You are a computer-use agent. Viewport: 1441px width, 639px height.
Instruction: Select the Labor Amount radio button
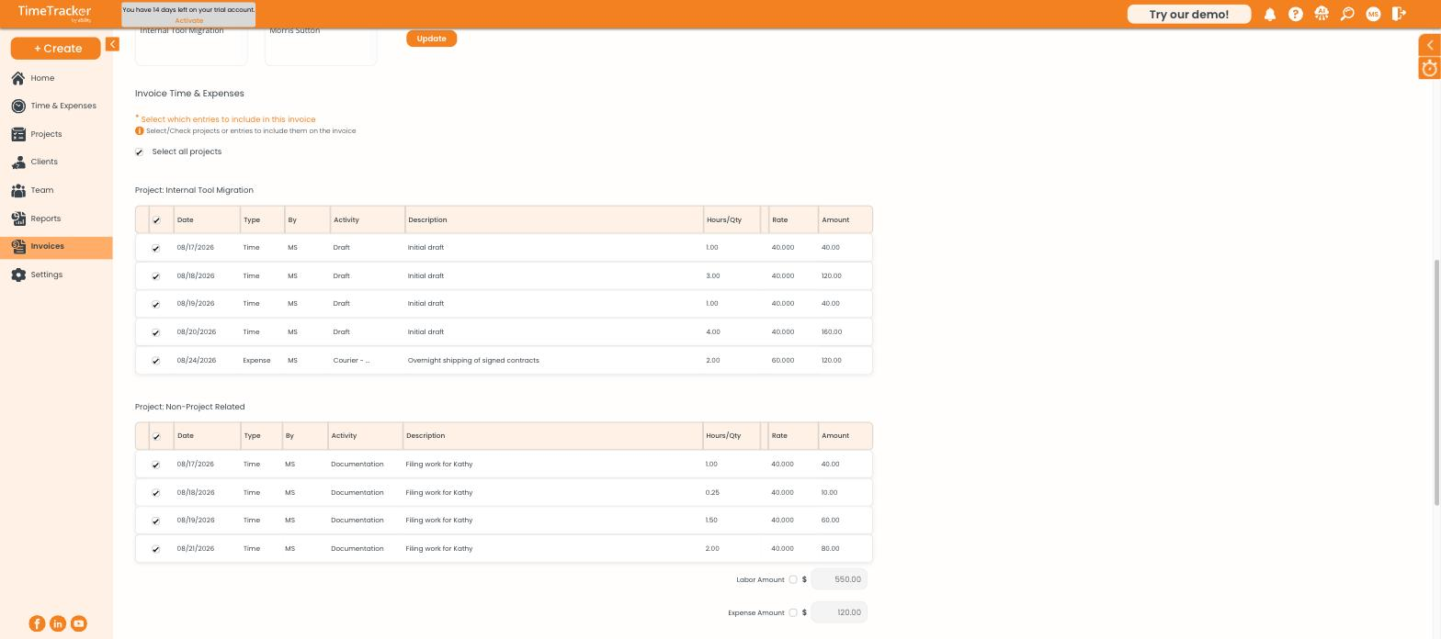793,579
